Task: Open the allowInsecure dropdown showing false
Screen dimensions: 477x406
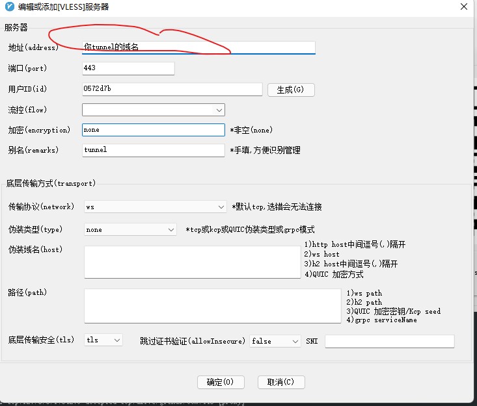Action: [x=275, y=341]
